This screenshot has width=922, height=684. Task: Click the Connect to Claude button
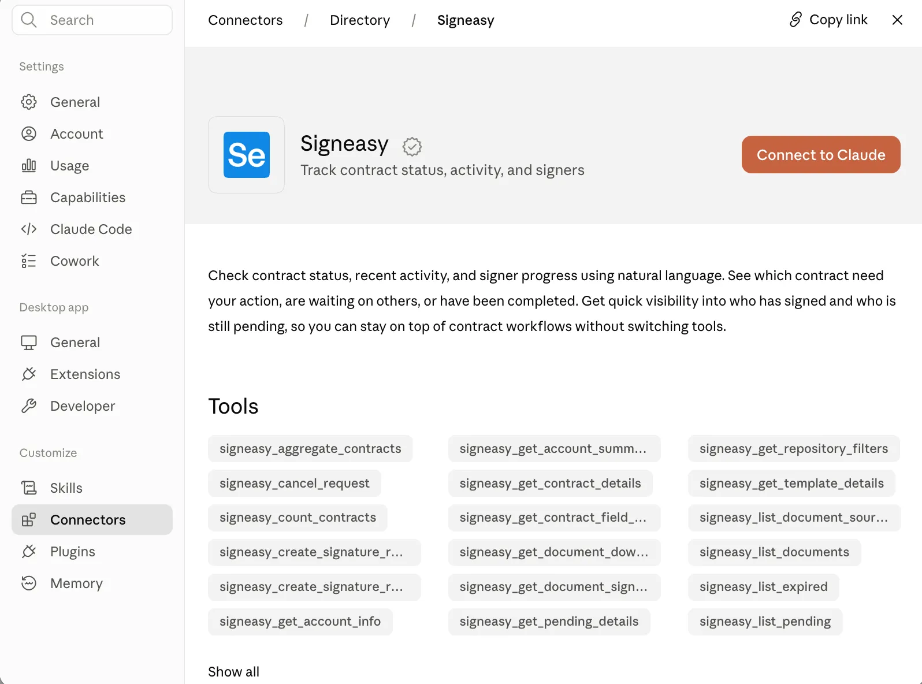821,155
